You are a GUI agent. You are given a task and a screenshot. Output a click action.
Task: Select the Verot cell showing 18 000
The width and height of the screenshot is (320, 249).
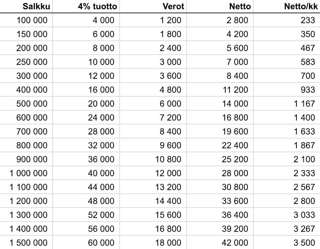click(x=168, y=243)
